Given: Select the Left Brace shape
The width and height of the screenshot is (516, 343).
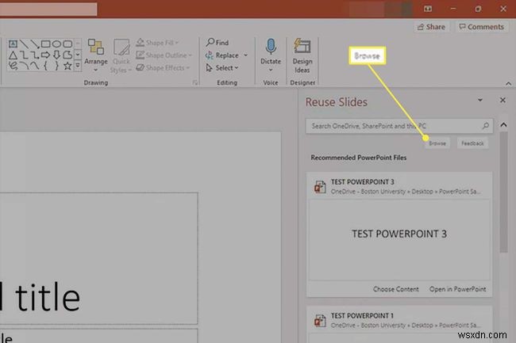Looking at the screenshot, I should click(x=46, y=66).
